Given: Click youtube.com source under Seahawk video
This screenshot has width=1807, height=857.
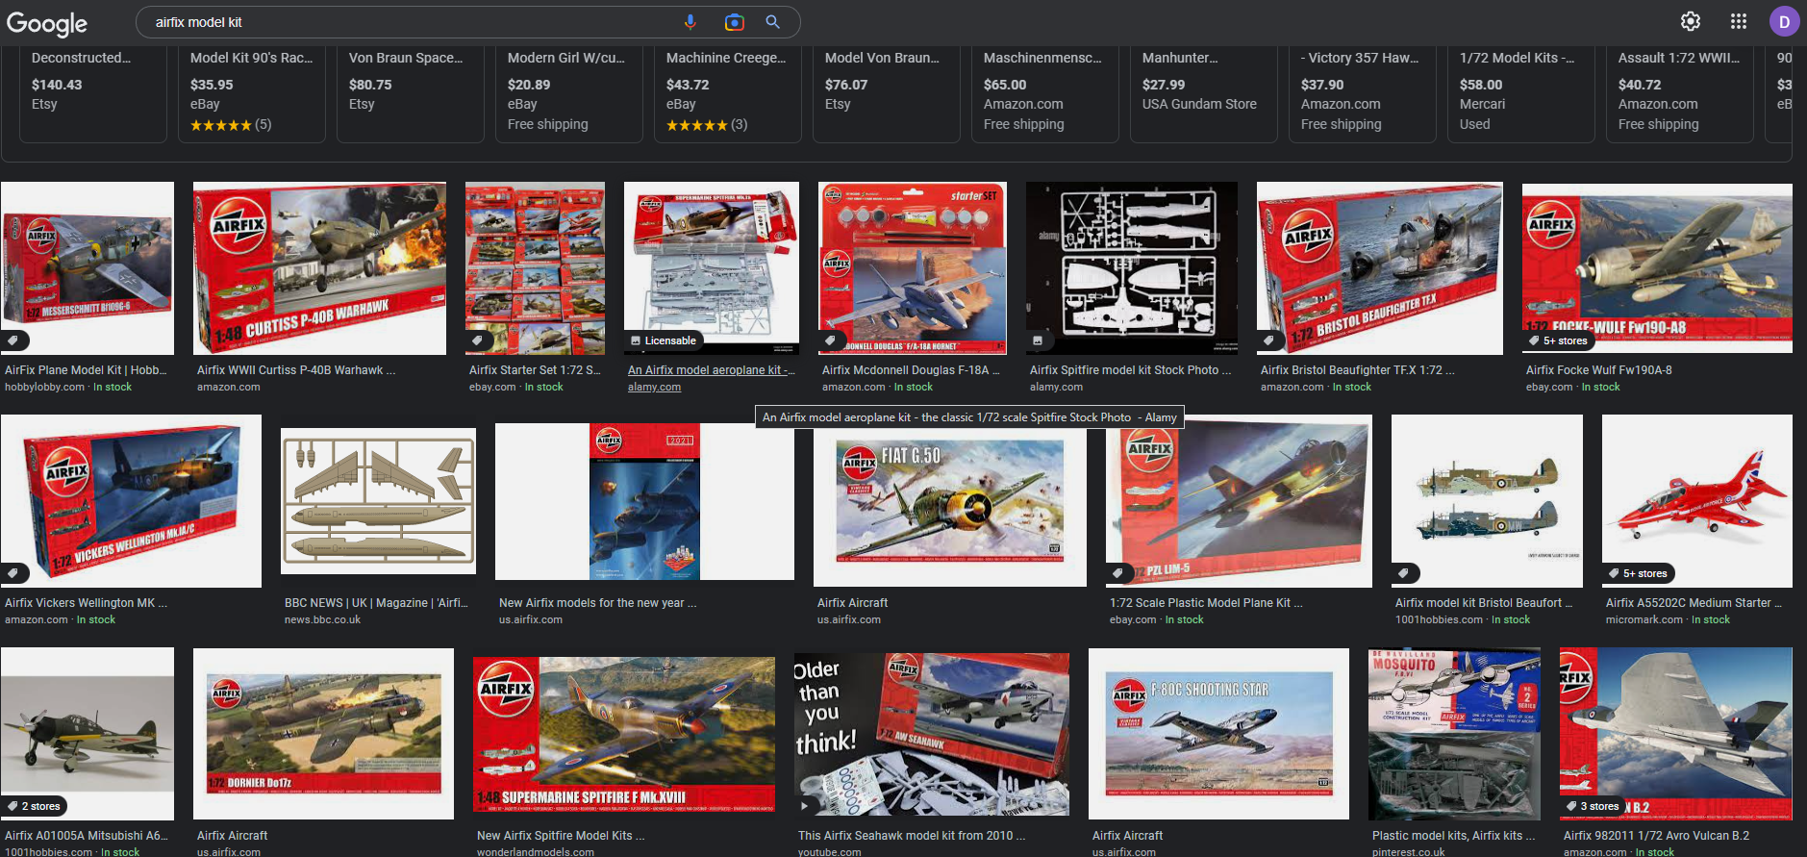Looking at the screenshot, I should pos(829,852).
